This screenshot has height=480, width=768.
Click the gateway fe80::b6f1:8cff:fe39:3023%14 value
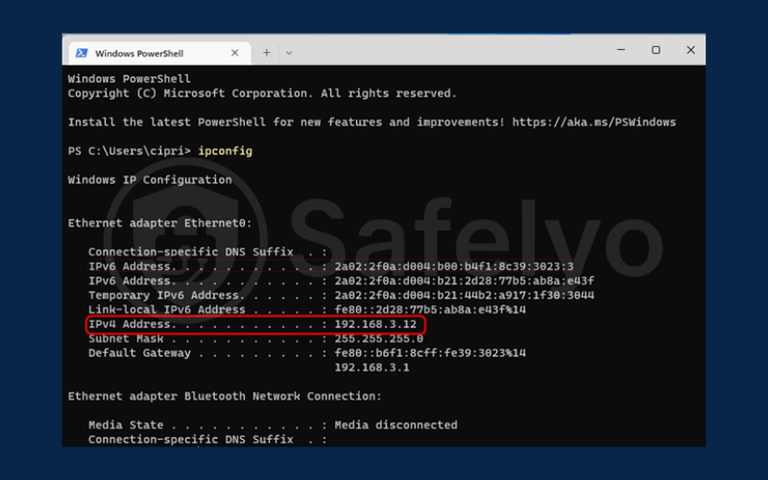(x=430, y=353)
